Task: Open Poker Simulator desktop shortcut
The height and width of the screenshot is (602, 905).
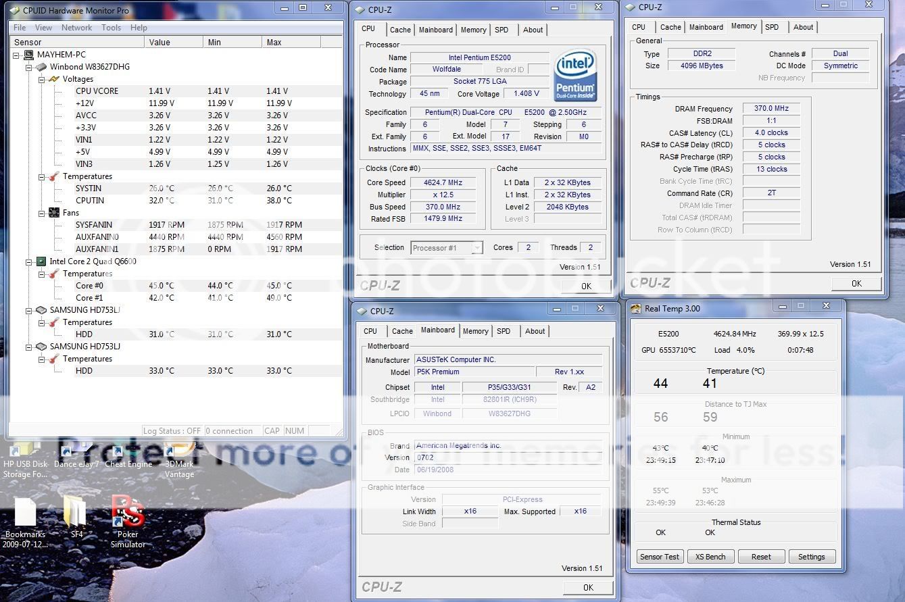Action: (128, 522)
